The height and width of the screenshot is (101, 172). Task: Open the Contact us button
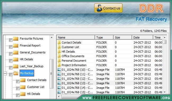click(108, 8)
